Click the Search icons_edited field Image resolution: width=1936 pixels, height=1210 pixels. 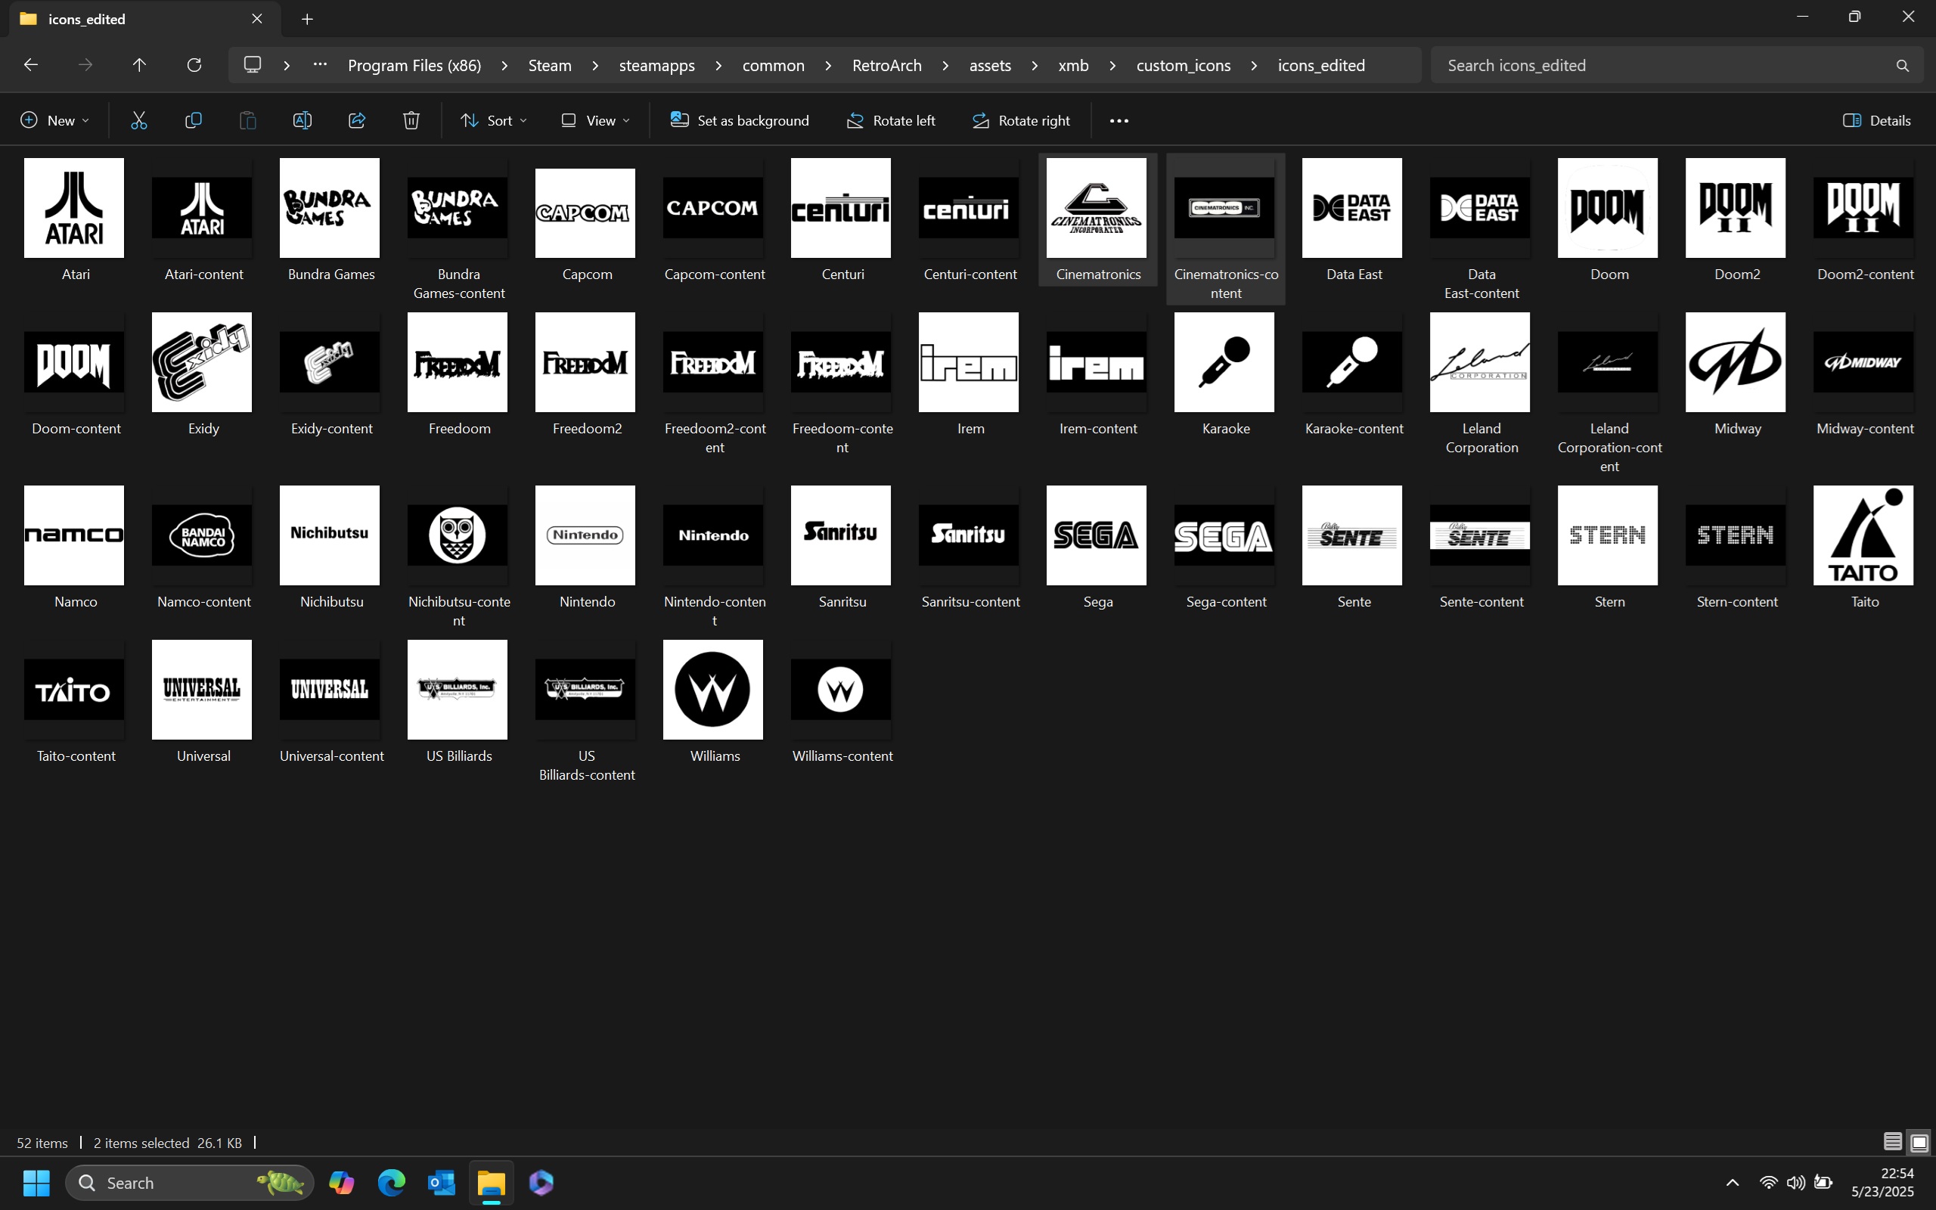(1664, 66)
